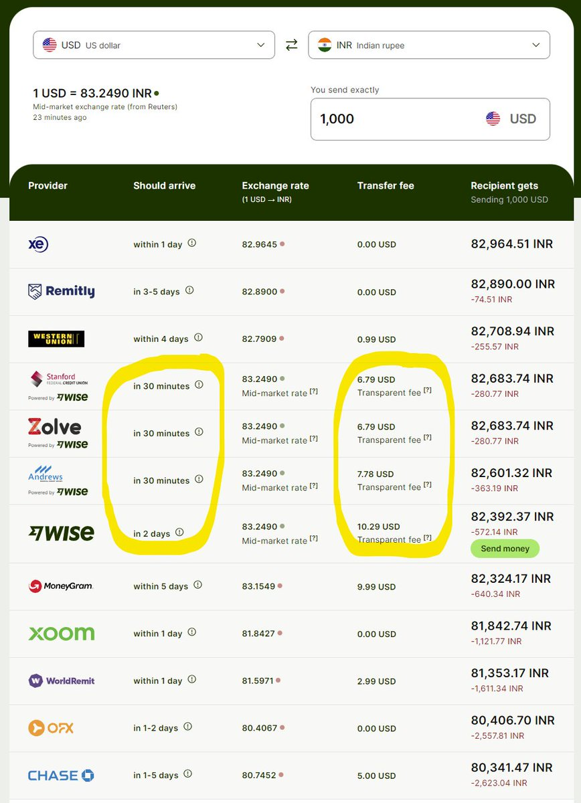Click the "Recipient gets" column header
This screenshot has height=803, width=581.
tap(505, 185)
